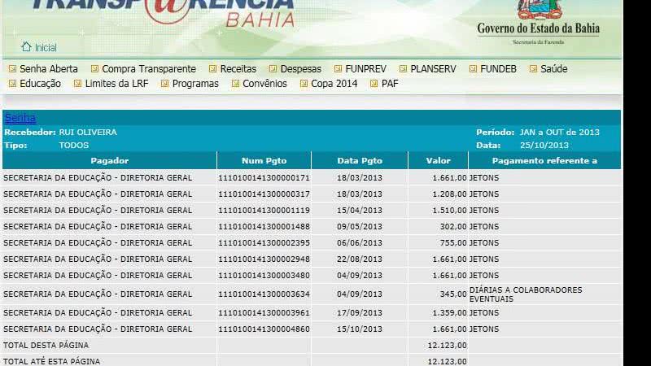Select payment number 111010014130003961

pyautogui.click(x=264, y=312)
